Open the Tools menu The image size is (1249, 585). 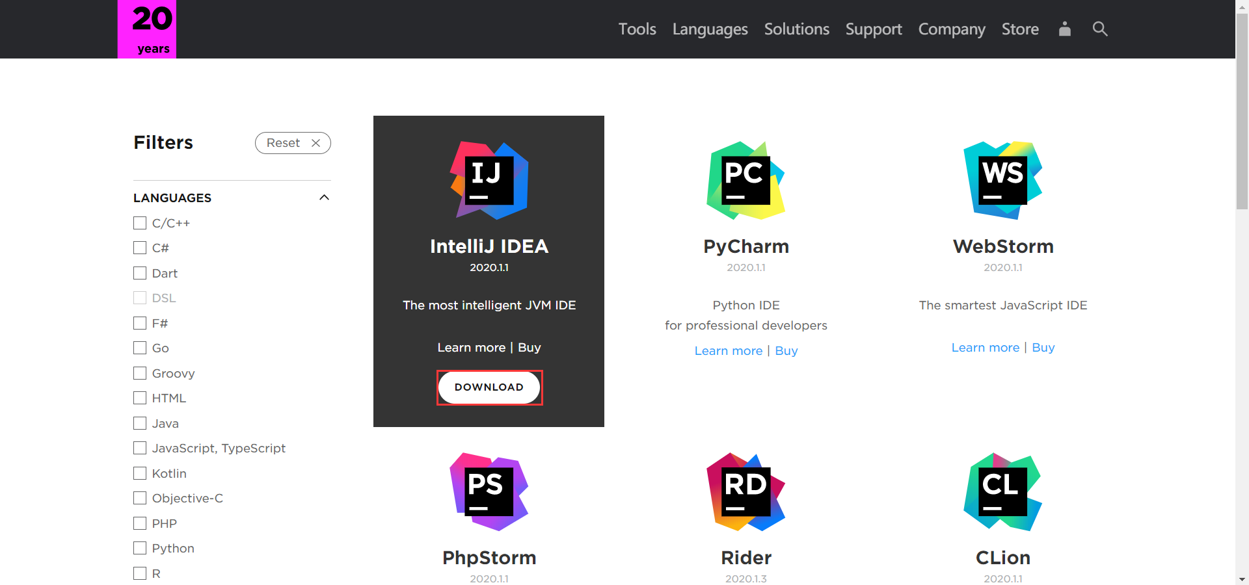[x=637, y=29]
